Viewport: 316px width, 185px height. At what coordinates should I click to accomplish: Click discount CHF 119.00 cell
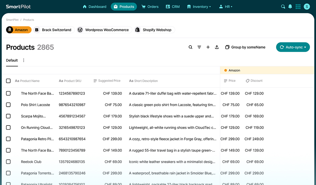[x=254, y=128]
